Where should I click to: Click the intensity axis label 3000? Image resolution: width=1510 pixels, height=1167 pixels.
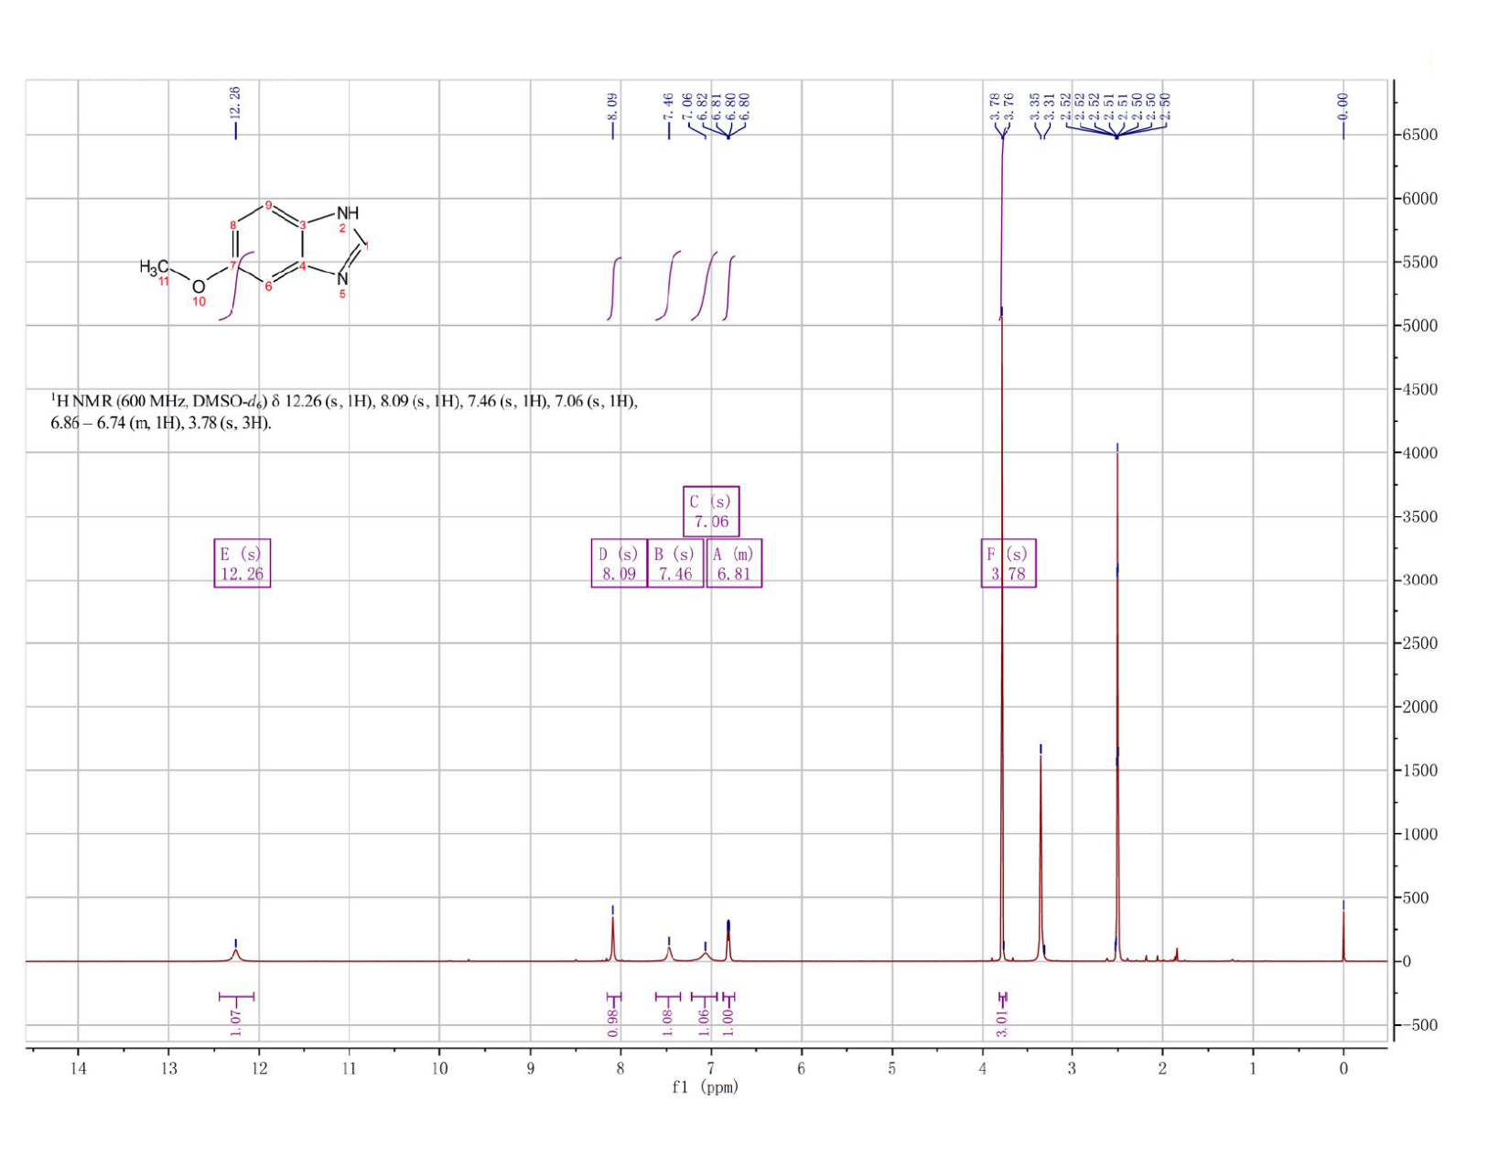point(1420,580)
